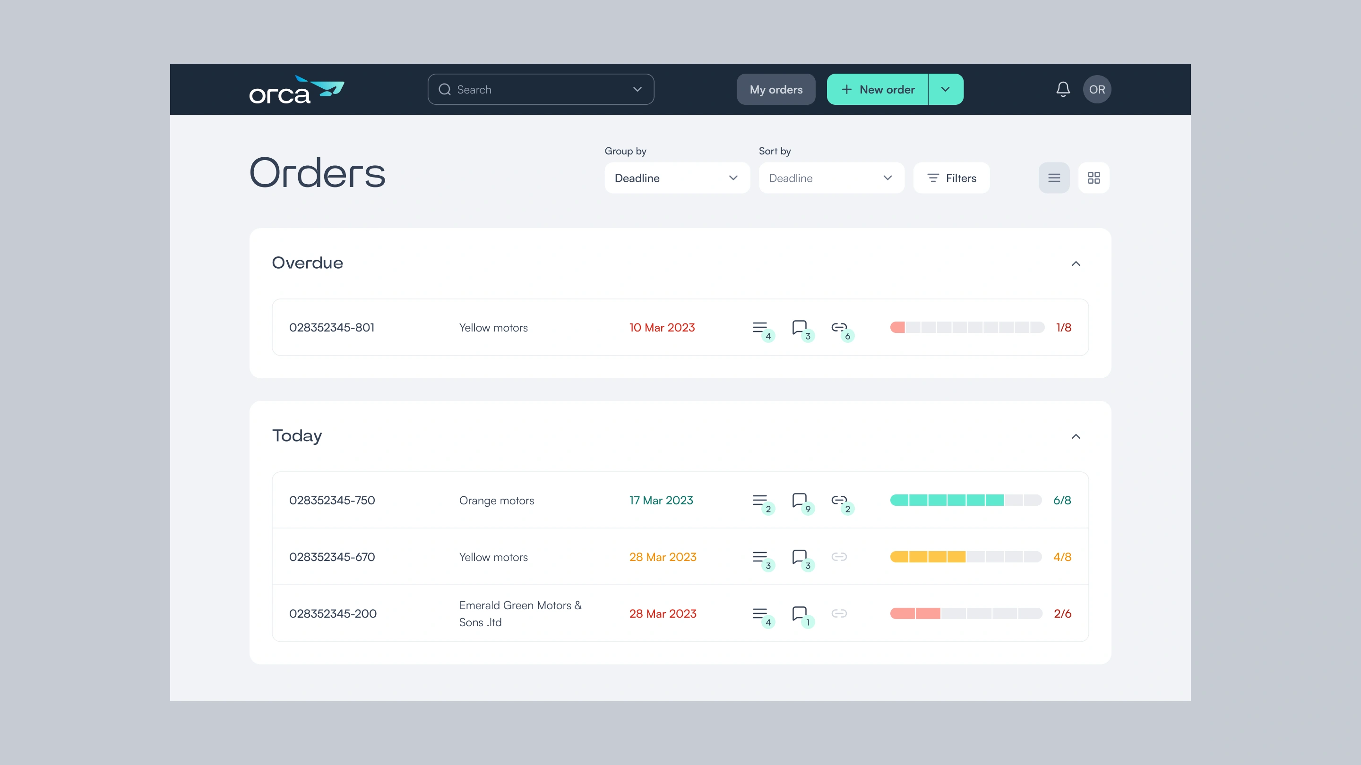Screen dimensions: 1361x765
Task: Click the New order button
Action: click(x=878, y=89)
